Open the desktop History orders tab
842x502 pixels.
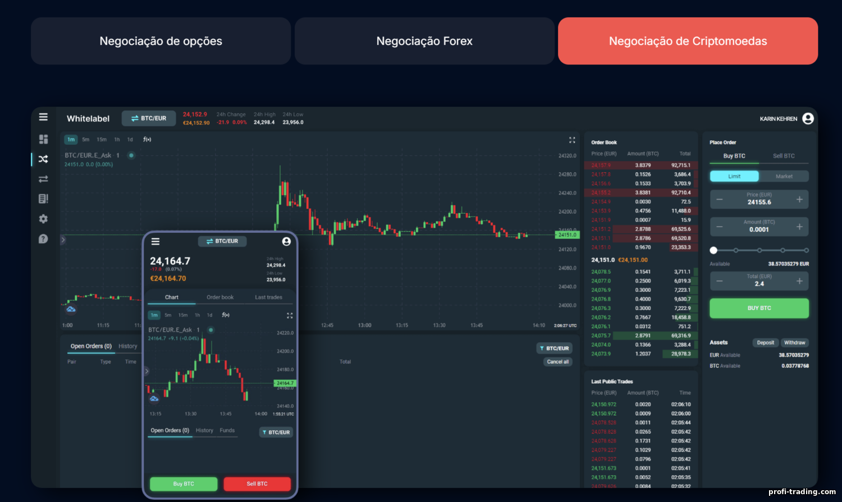click(x=128, y=346)
